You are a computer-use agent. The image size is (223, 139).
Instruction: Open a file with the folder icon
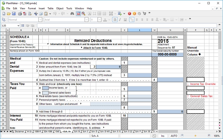click(9, 14)
